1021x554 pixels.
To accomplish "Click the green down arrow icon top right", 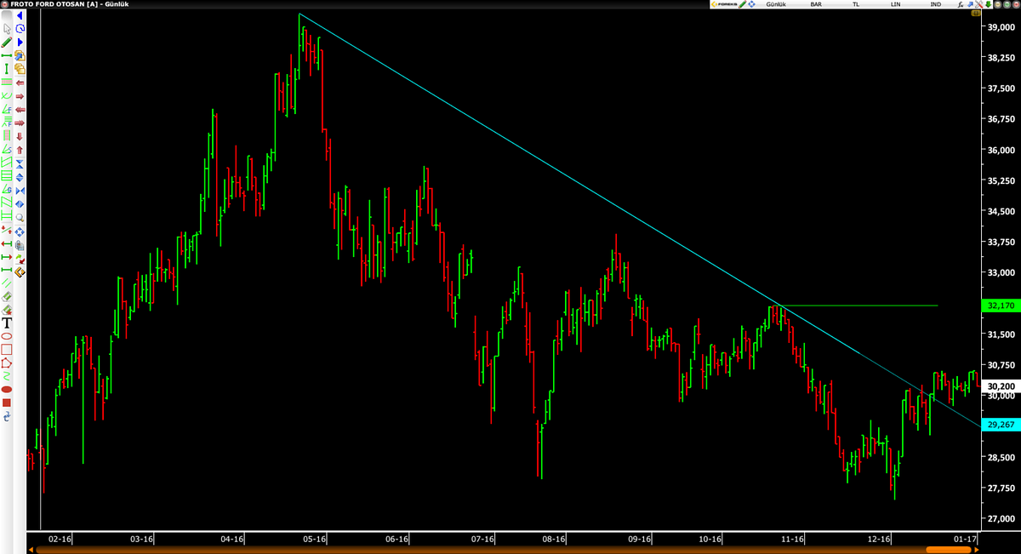I will pyautogui.click(x=988, y=4).
